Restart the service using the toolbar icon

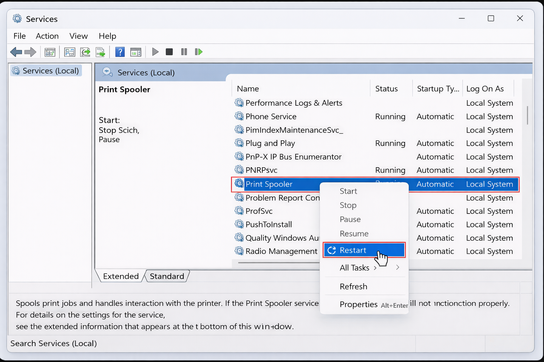coord(199,52)
